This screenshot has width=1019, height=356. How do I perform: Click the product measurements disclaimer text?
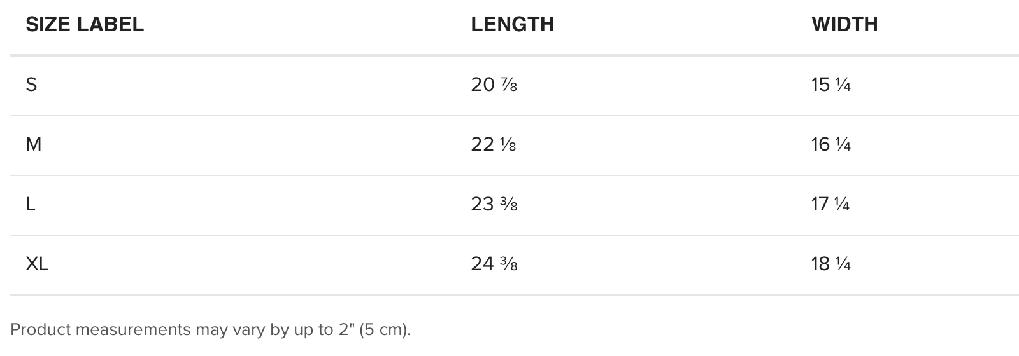click(x=211, y=329)
